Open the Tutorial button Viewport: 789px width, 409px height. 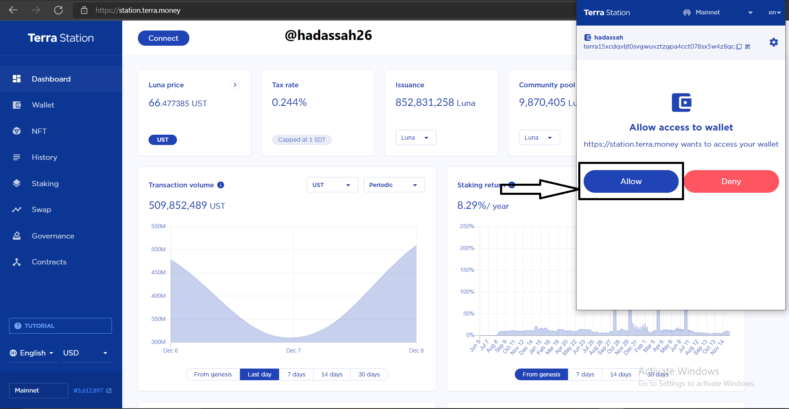click(x=61, y=326)
